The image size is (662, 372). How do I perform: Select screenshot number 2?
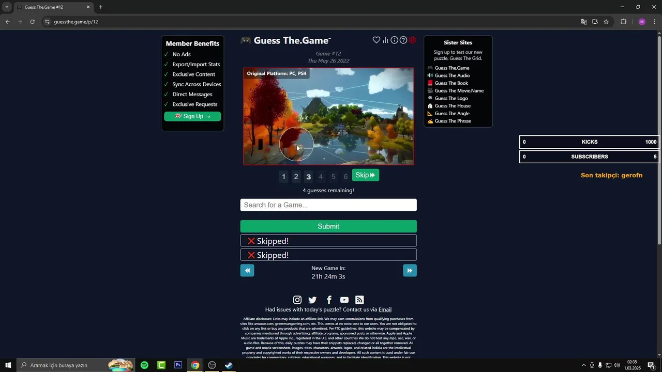(296, 177)
